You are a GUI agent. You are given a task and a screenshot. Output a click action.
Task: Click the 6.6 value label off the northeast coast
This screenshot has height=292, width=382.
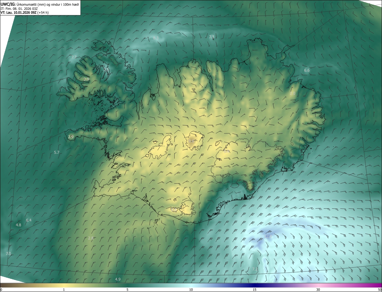[307, 70]
